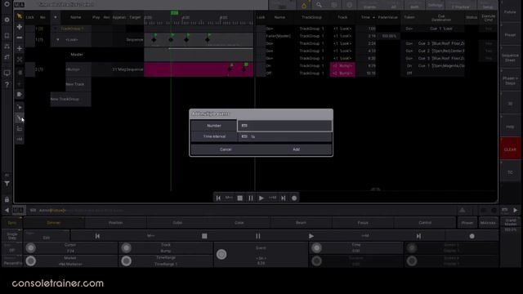The image size is (523, 294).
Task: Click the Number input field in dialog
Action: coord(284,126)
